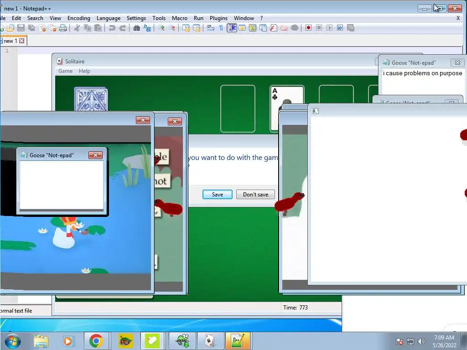Open Windows Explorer from taskbar
The height and width of the screenshot is (350, 467).
[x=41, y=341]
